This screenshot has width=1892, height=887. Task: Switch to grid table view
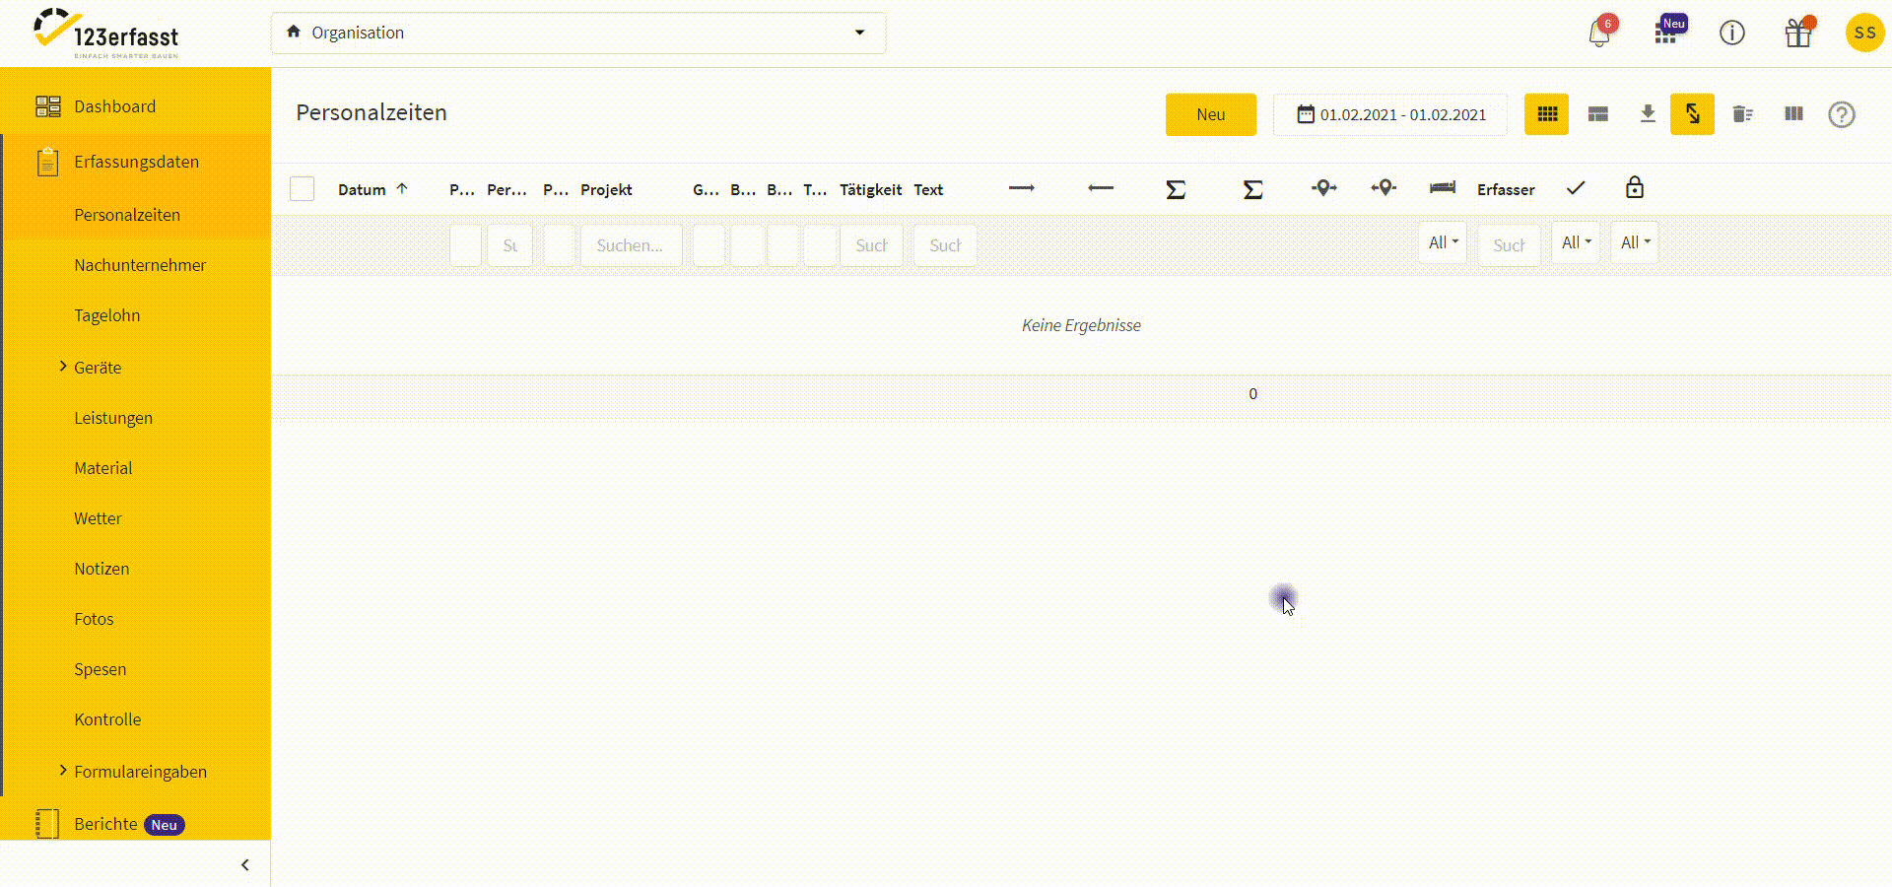click(1547, 114)
